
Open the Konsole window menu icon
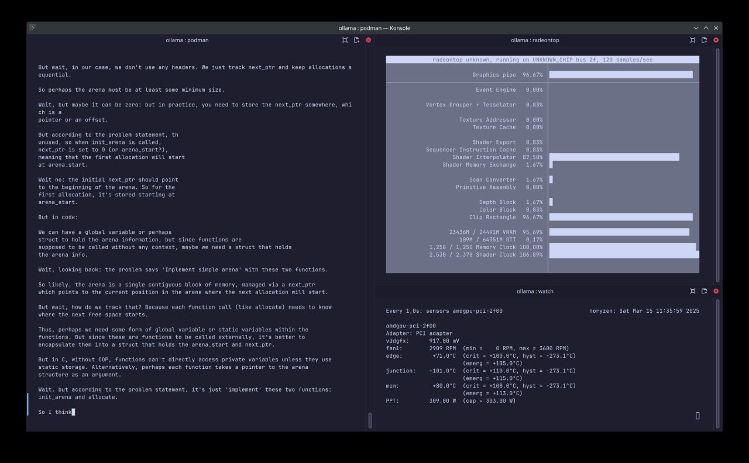[x=33, y=27]
